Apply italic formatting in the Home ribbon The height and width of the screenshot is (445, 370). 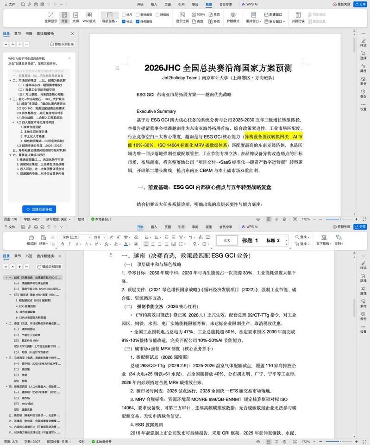click(x=69, y=244)
